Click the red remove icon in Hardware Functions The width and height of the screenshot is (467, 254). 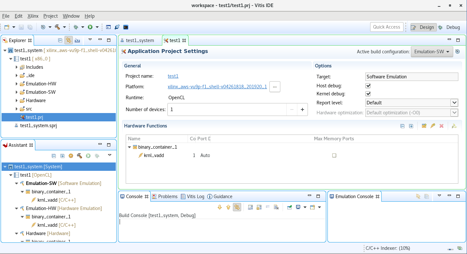pyautogui.click(x=441, y=126)
